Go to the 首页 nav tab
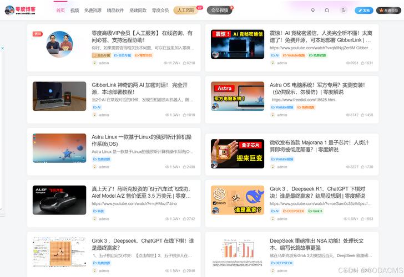This screenshot has width=404, height=277. pos(60,11)
